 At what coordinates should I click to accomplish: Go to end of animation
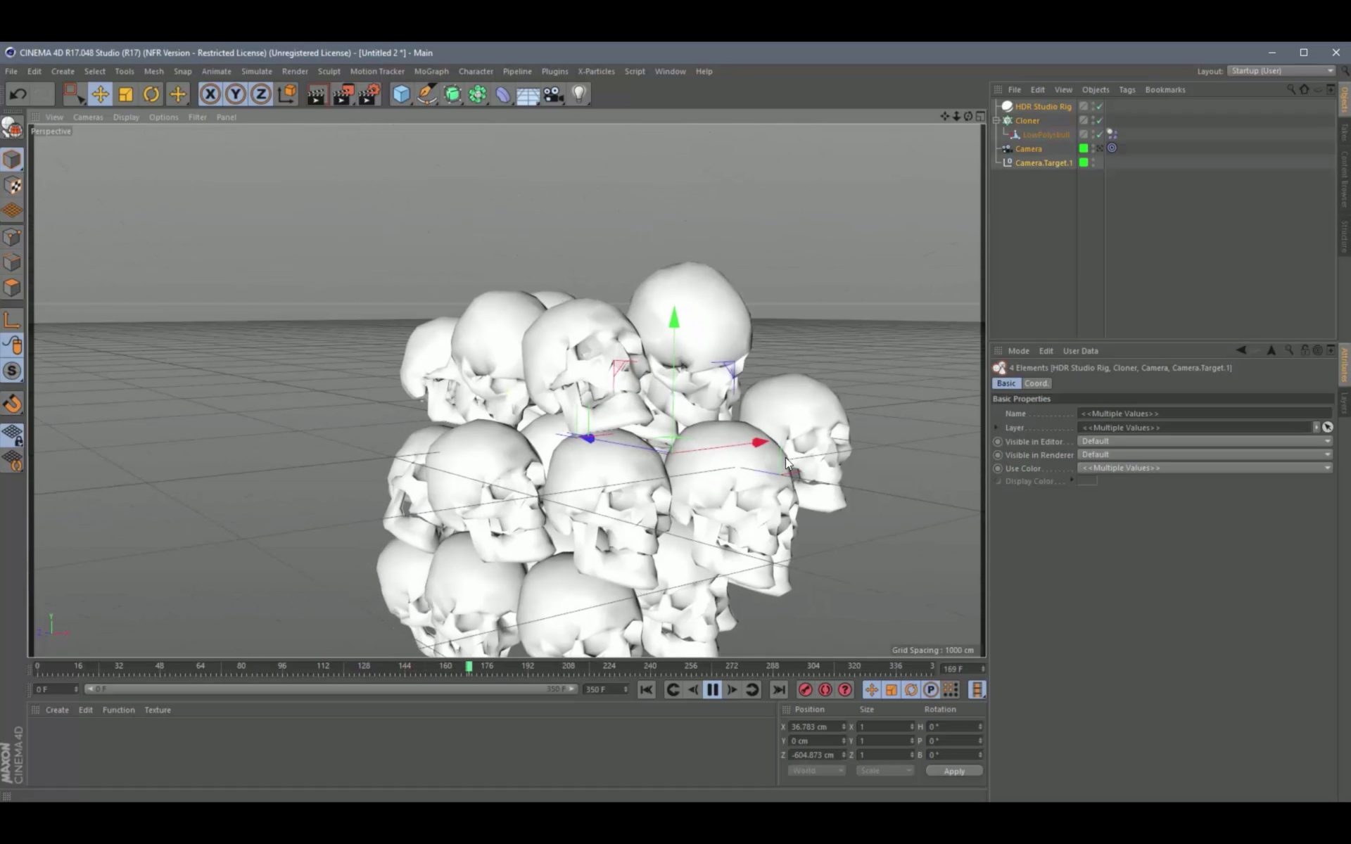pyautogui.click(x=778, y=690)
